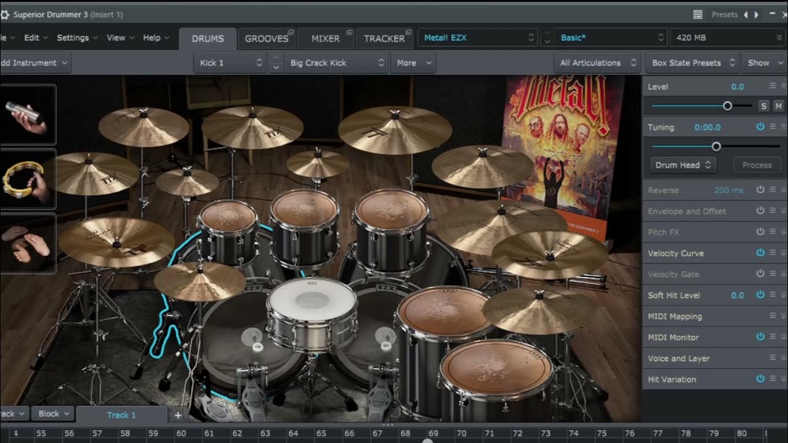Toggle Velocity Curve power button
Screen dimensions: 788x443
[x=760, y=253]
